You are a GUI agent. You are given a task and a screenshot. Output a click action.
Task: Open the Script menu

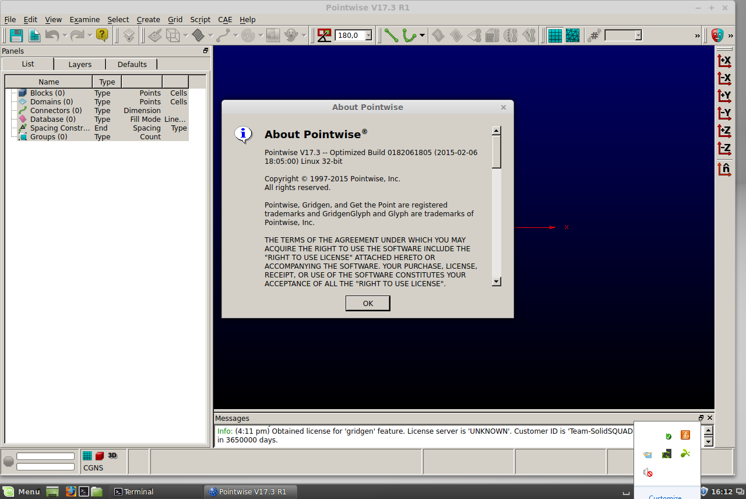click(200, 19)
